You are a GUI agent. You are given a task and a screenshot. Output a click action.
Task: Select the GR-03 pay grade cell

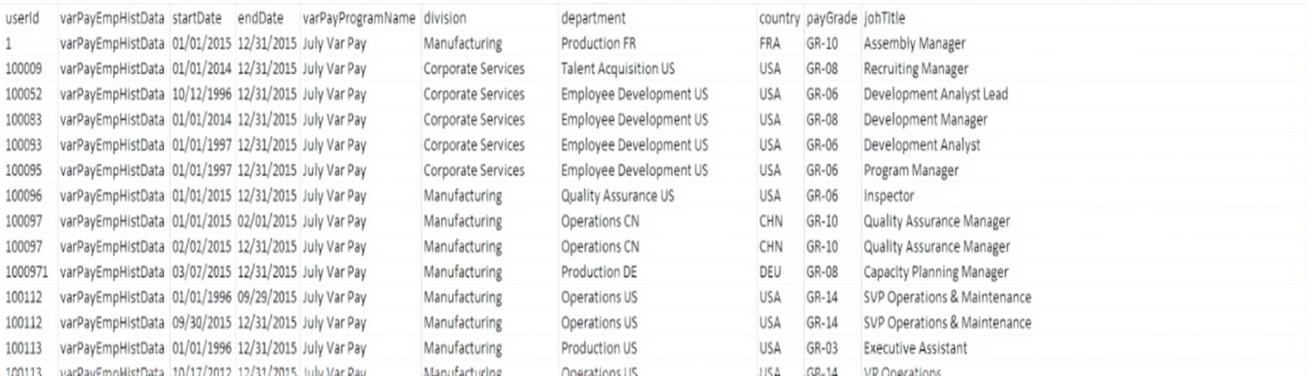[x=822, y=348]
